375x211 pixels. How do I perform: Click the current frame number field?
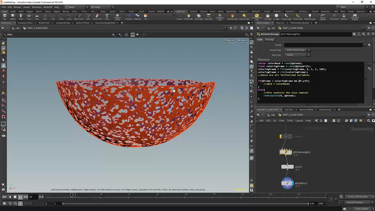pos(33,197)
